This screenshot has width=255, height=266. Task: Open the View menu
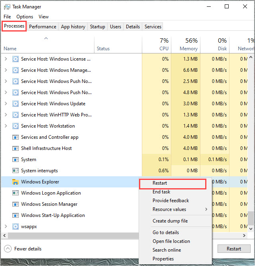43,17
